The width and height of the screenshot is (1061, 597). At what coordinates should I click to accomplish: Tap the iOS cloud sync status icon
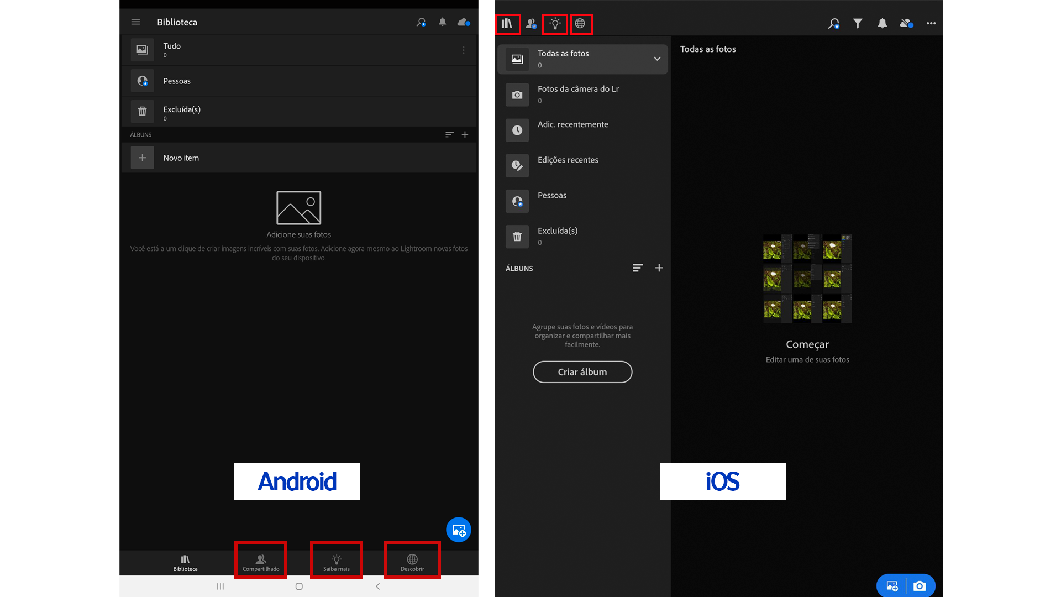[x=906, y=23]
